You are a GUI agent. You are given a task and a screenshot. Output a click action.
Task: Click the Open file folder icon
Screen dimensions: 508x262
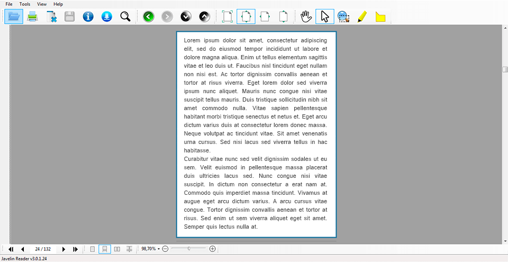[x=14, y=16]
